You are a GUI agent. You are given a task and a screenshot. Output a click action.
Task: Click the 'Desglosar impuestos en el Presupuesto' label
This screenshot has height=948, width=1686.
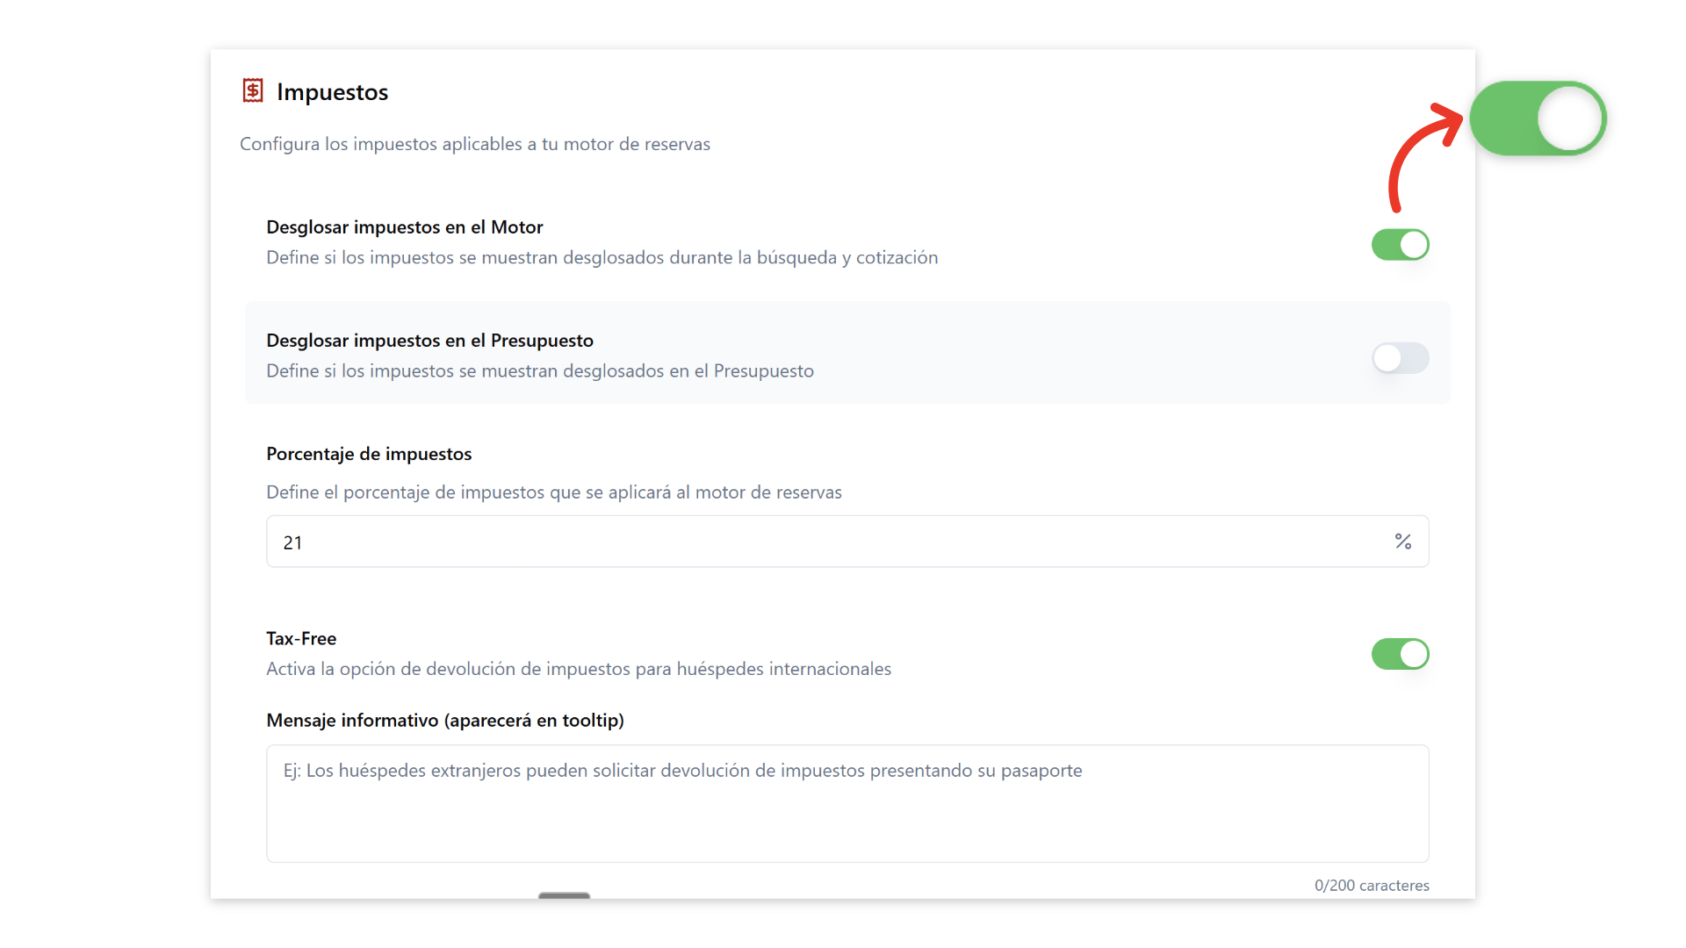coord(429,341)
